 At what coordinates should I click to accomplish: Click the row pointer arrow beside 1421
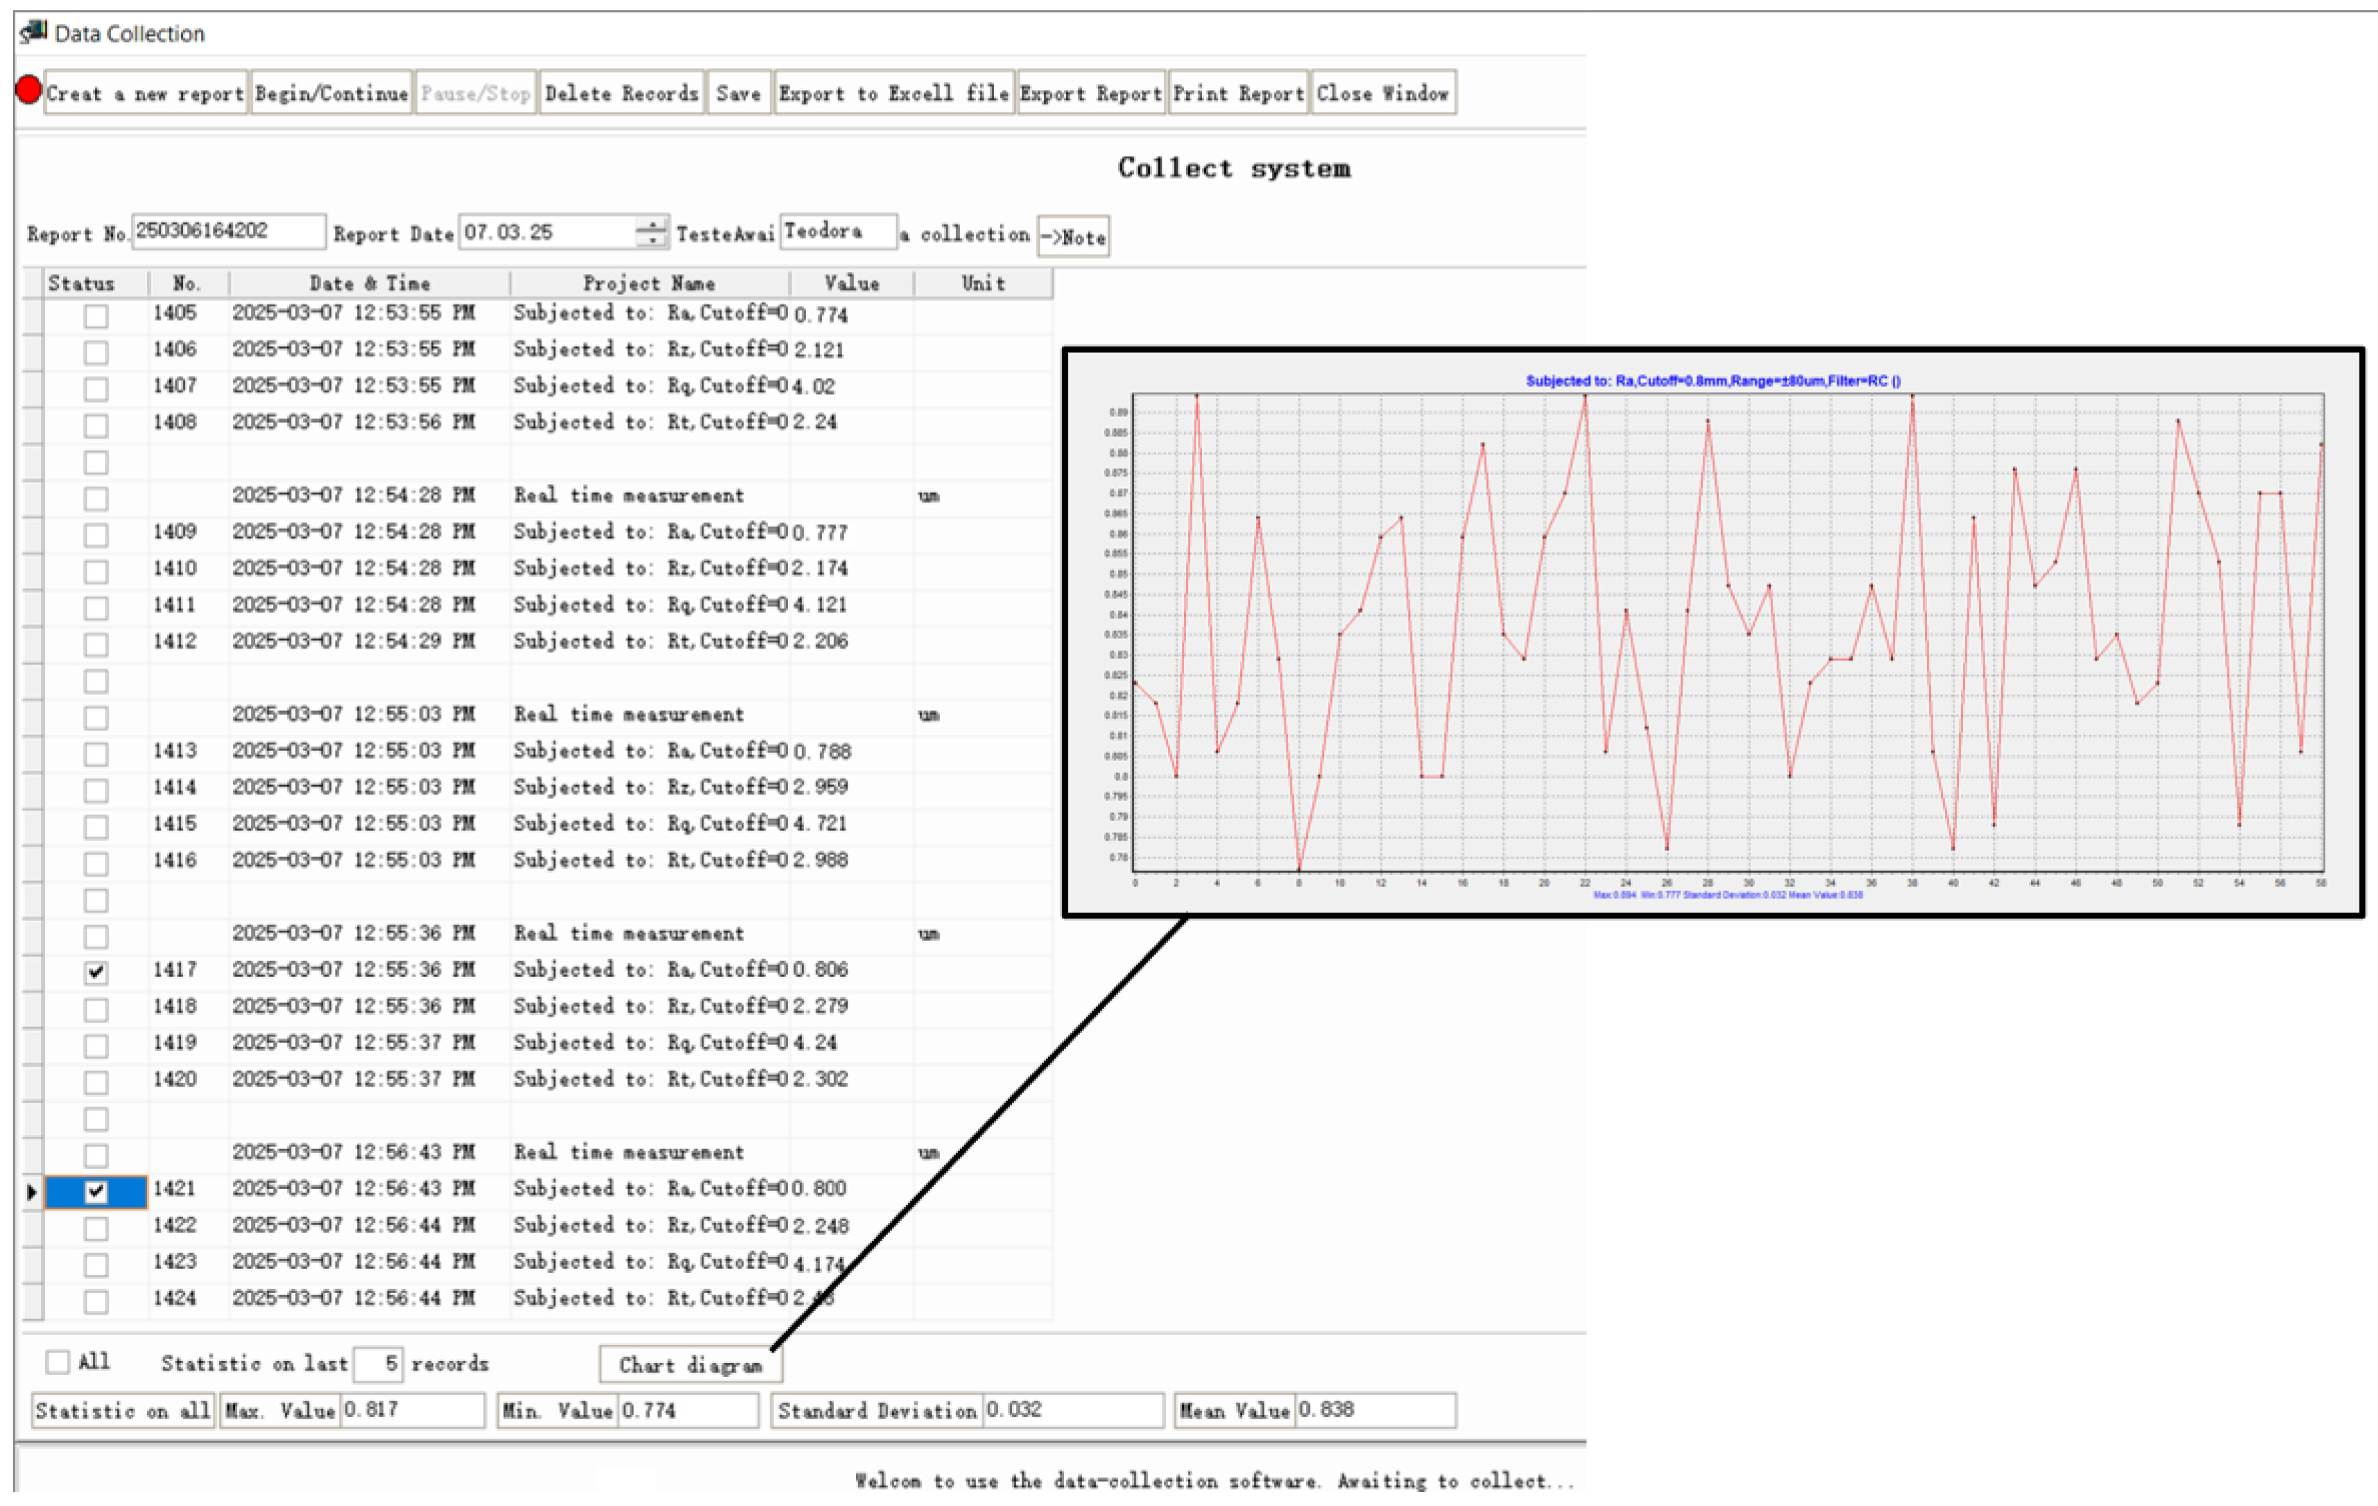31,1192
